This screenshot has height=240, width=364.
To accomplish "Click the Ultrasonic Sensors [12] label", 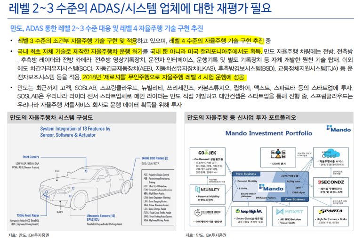I will (101, 216).
